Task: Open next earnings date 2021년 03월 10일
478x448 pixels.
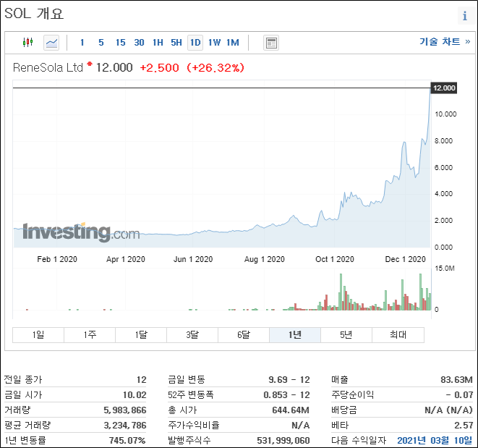Action: pos(435,440)
